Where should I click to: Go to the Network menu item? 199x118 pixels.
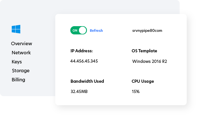[21, 53]
